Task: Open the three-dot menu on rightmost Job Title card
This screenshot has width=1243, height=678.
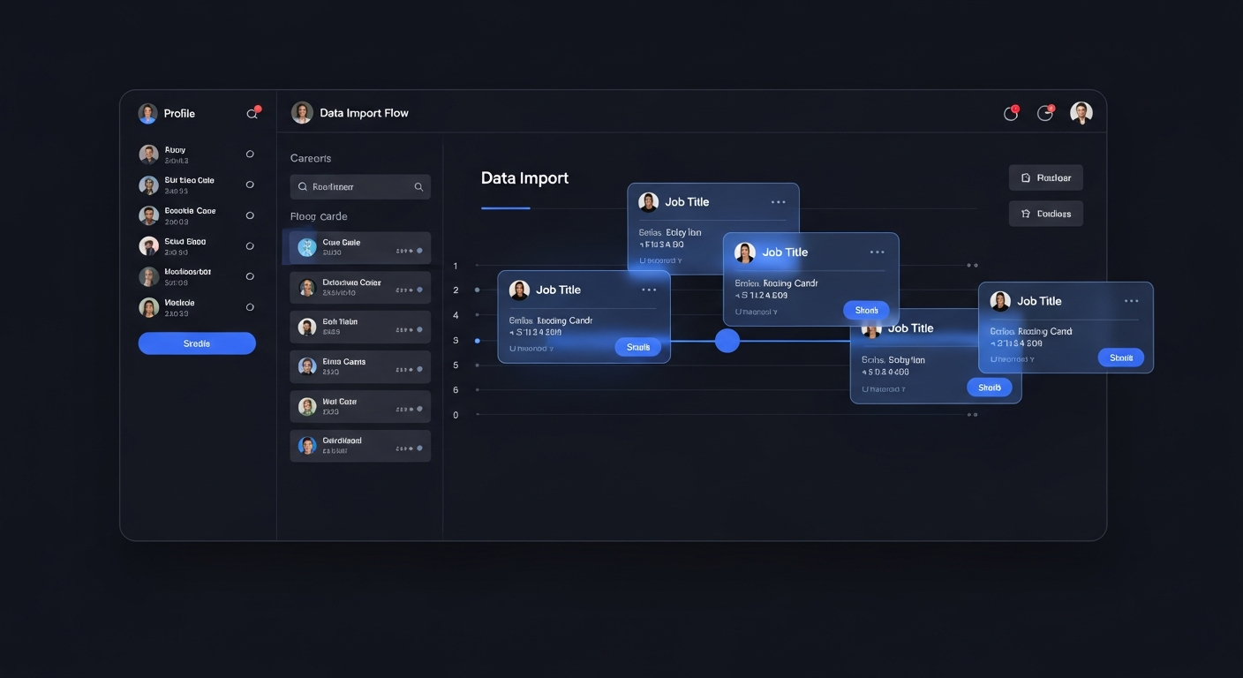Action: (1131, 301)
